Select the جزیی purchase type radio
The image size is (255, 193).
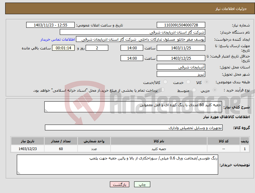[215, 90]
